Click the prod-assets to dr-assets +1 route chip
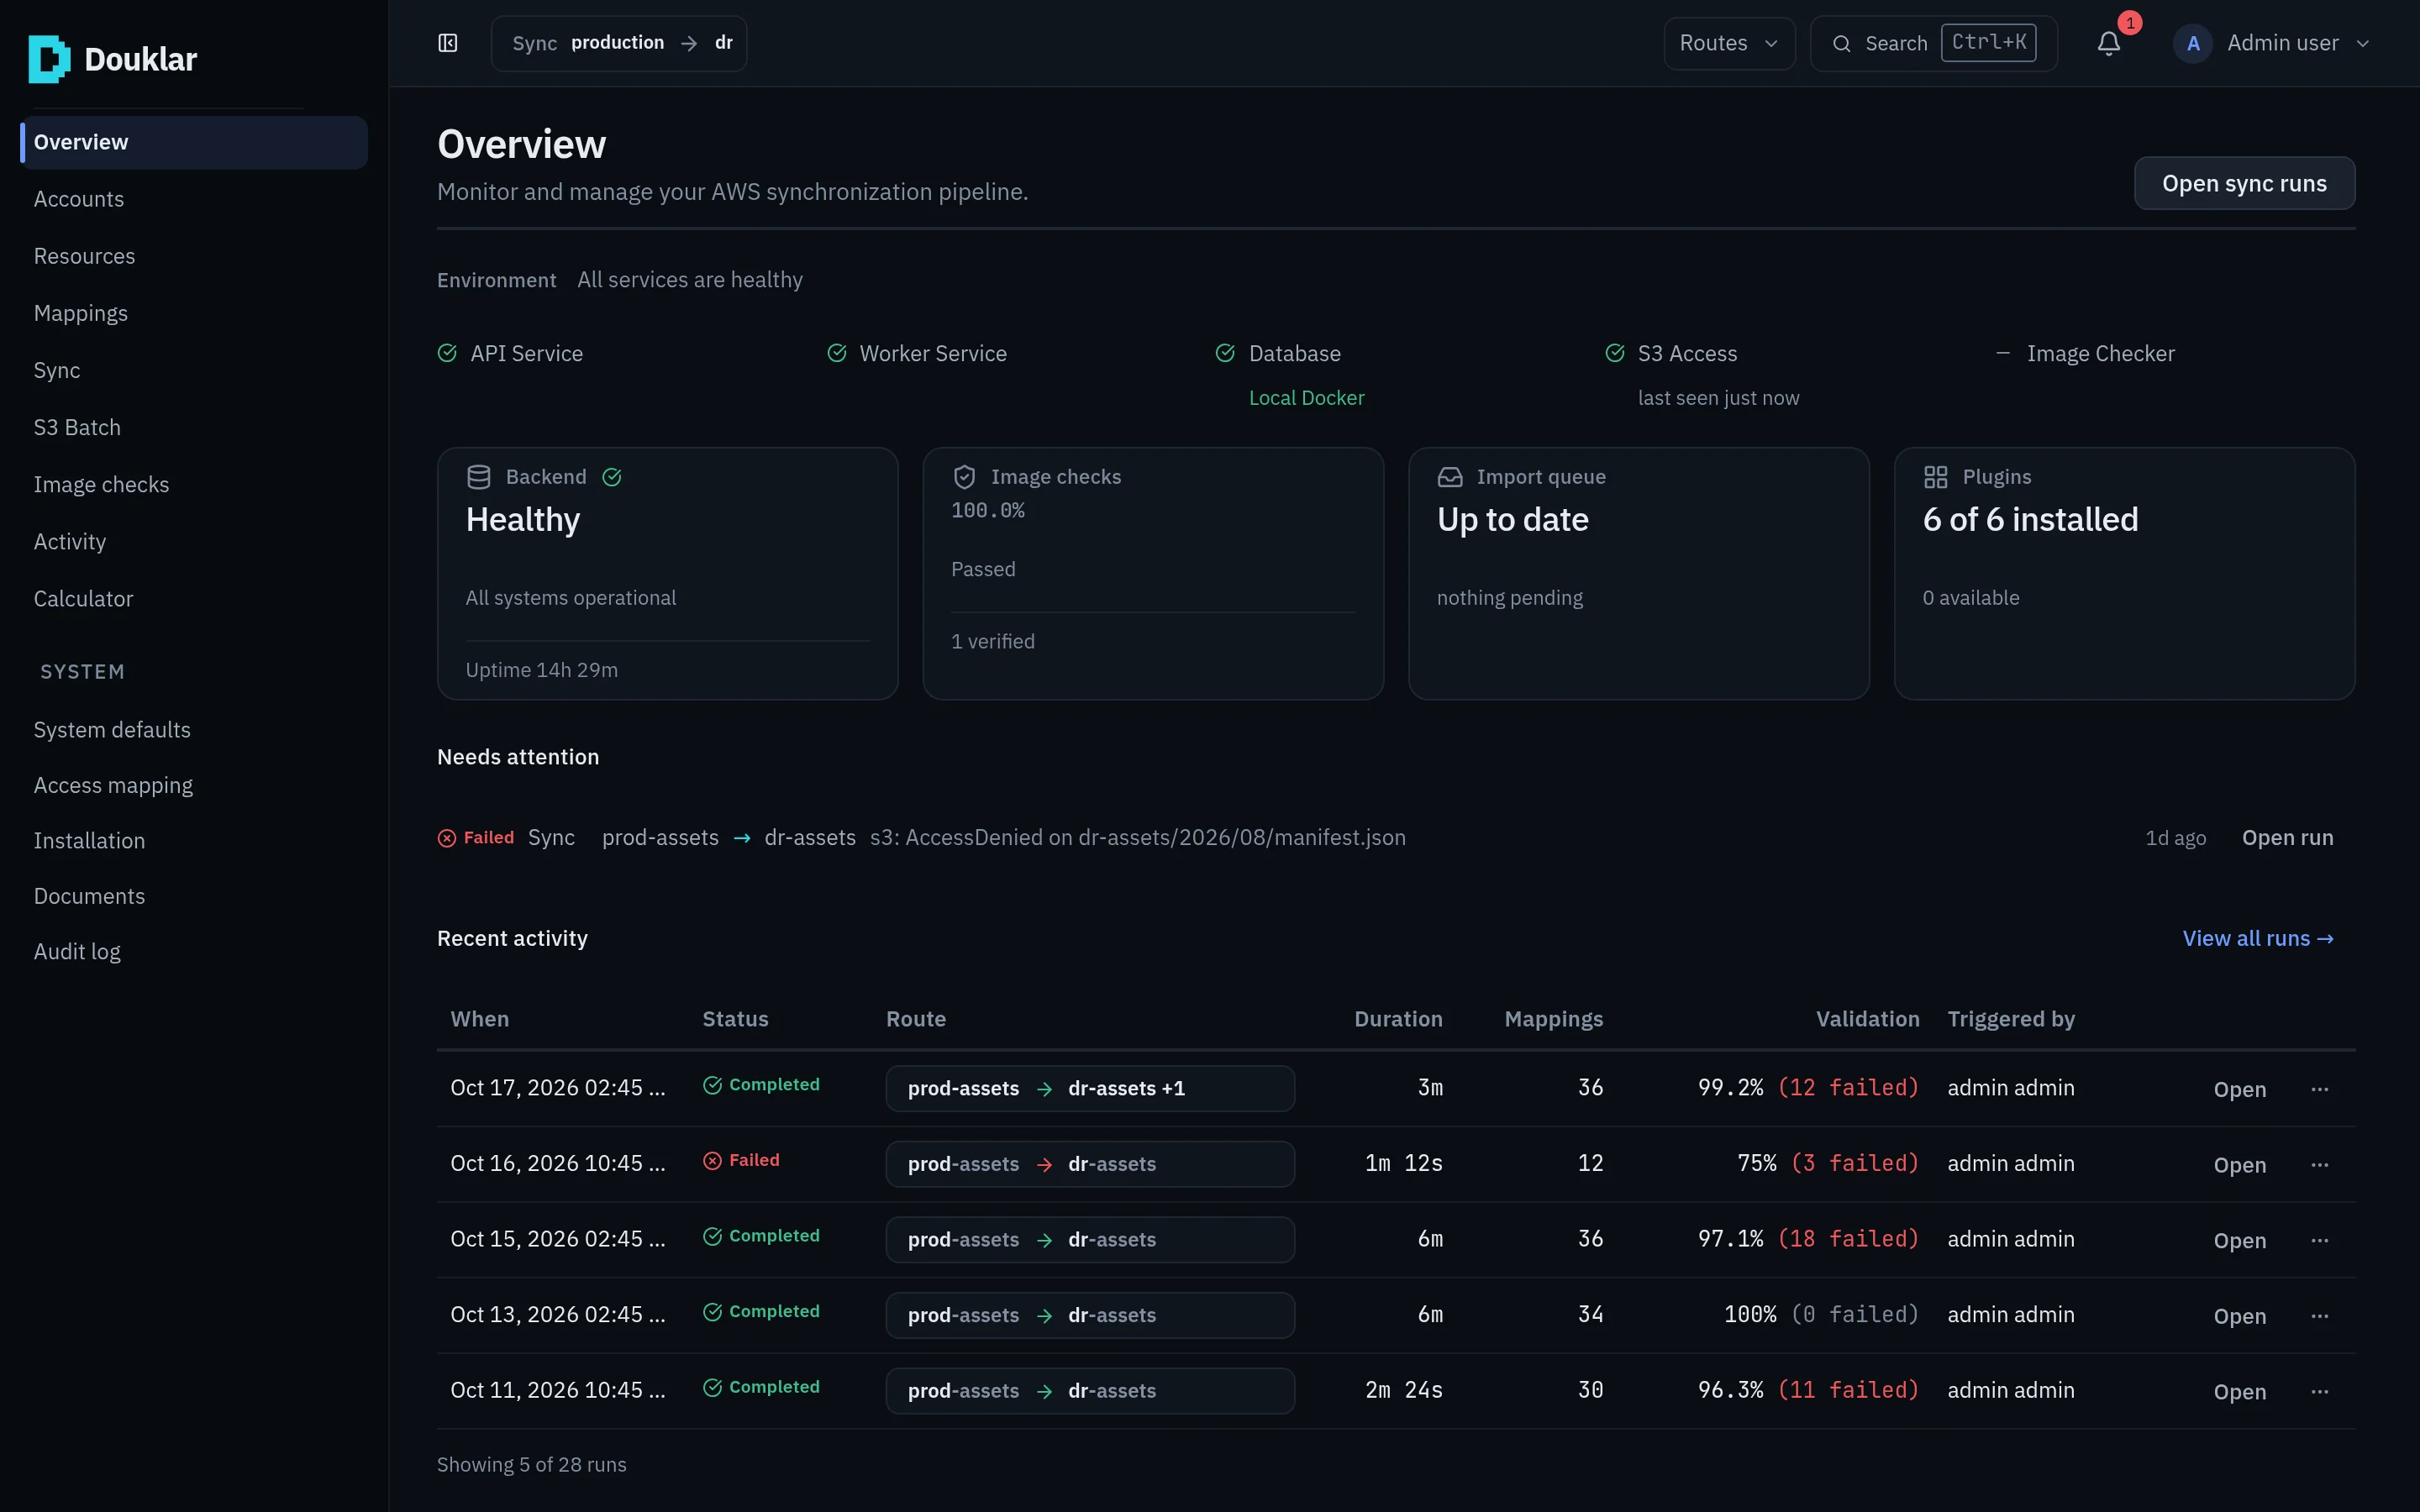2420x1512 pixels. point(1090,1088)
